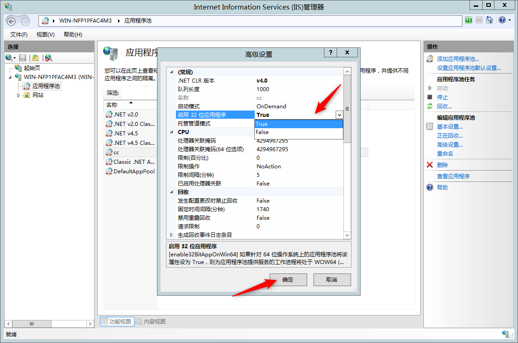Collapse the (常规) section

click(x=171, y=72)
